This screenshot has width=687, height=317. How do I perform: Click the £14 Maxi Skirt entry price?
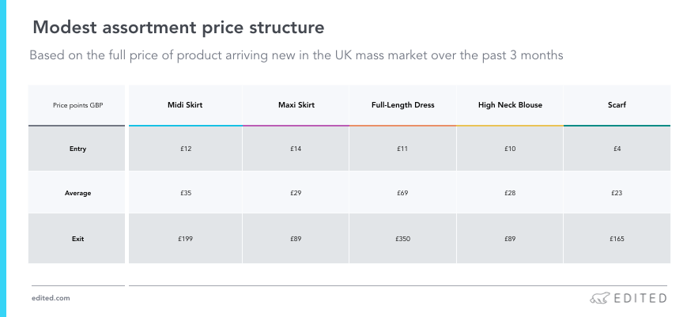click(x=296, y=149)
